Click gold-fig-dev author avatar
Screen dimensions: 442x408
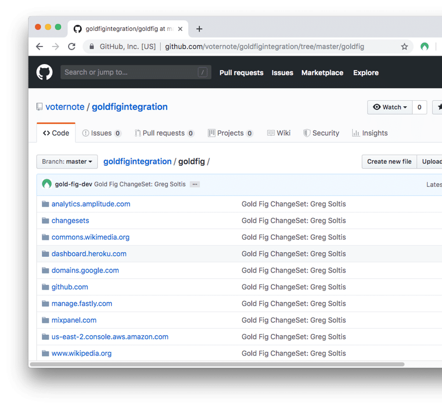pyautogui.click(x=47, y=184)
